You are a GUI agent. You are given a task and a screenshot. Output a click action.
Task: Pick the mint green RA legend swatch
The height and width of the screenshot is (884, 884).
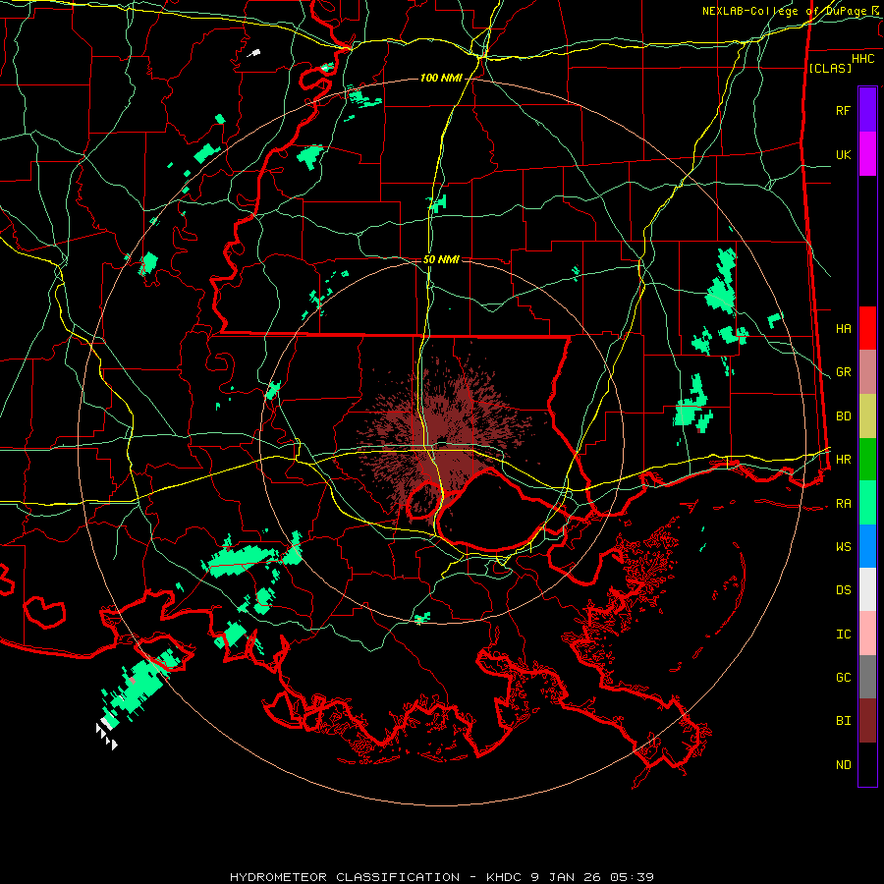[867, 503]
